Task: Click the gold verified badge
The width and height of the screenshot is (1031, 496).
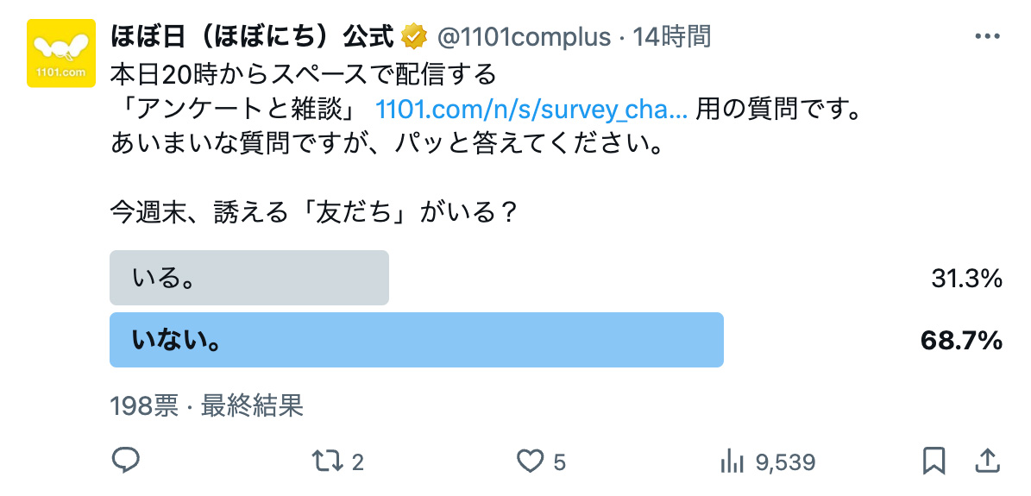Action: (x=415, y=37)
